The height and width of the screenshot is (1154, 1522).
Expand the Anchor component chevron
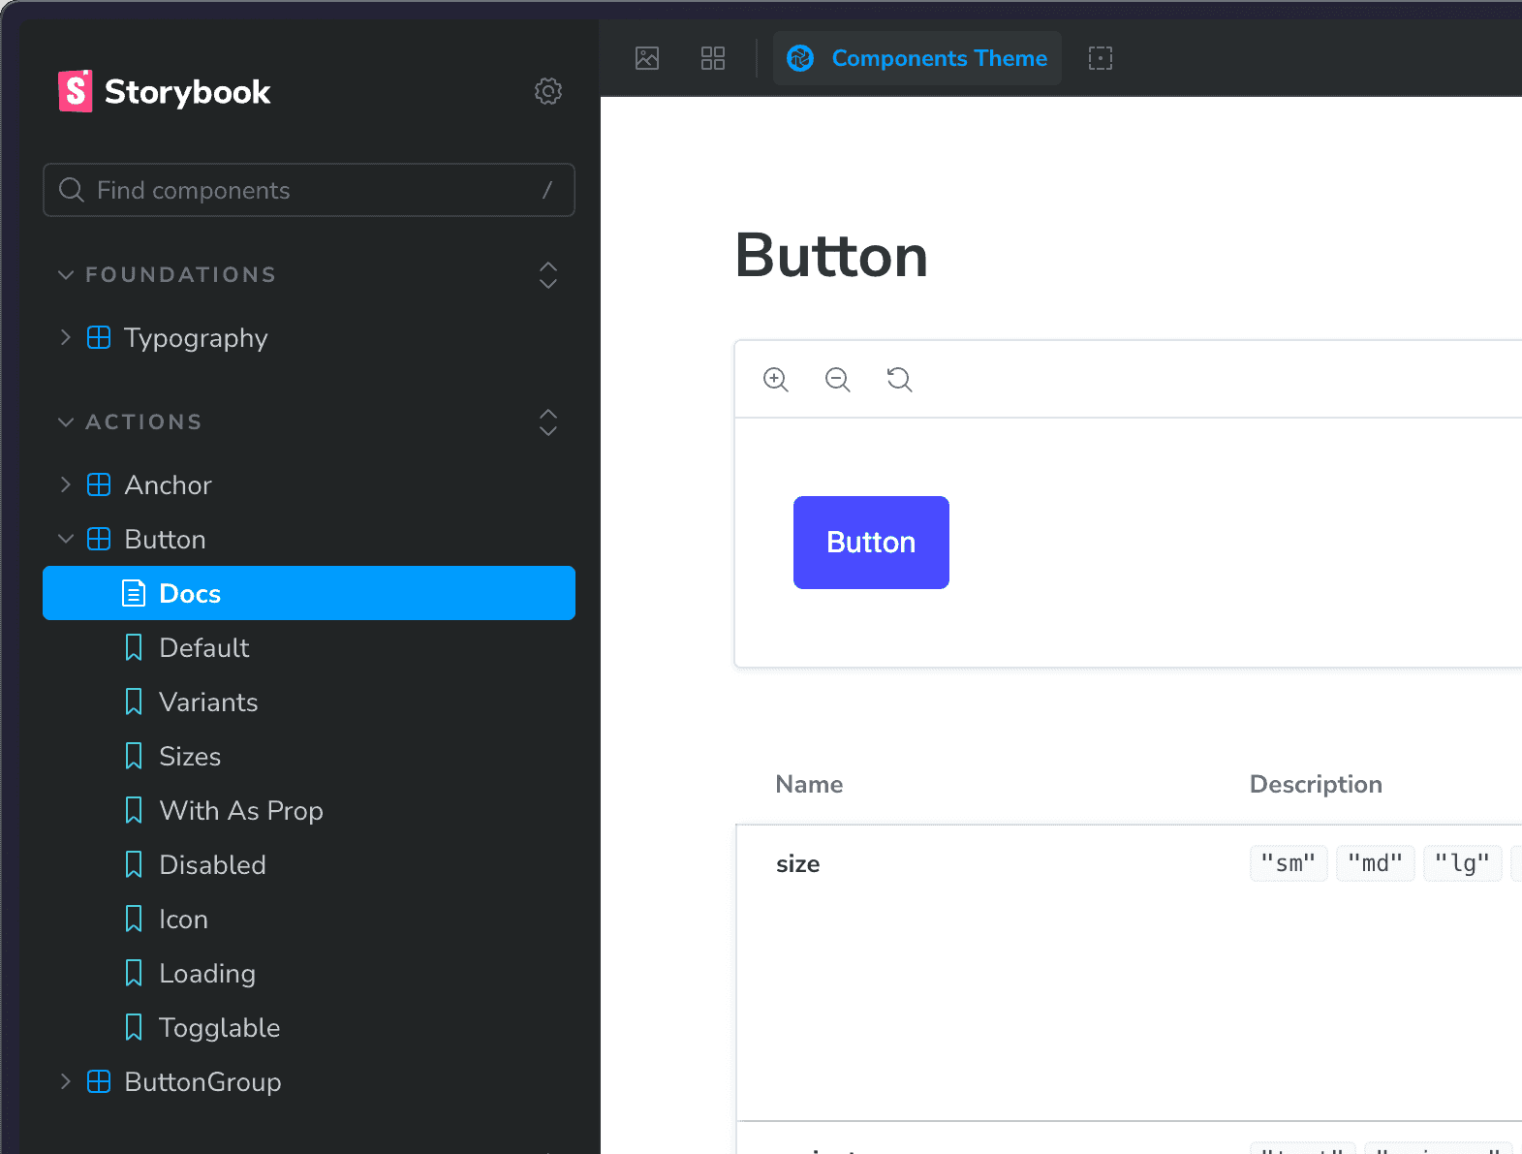click(x=66, y=484)
